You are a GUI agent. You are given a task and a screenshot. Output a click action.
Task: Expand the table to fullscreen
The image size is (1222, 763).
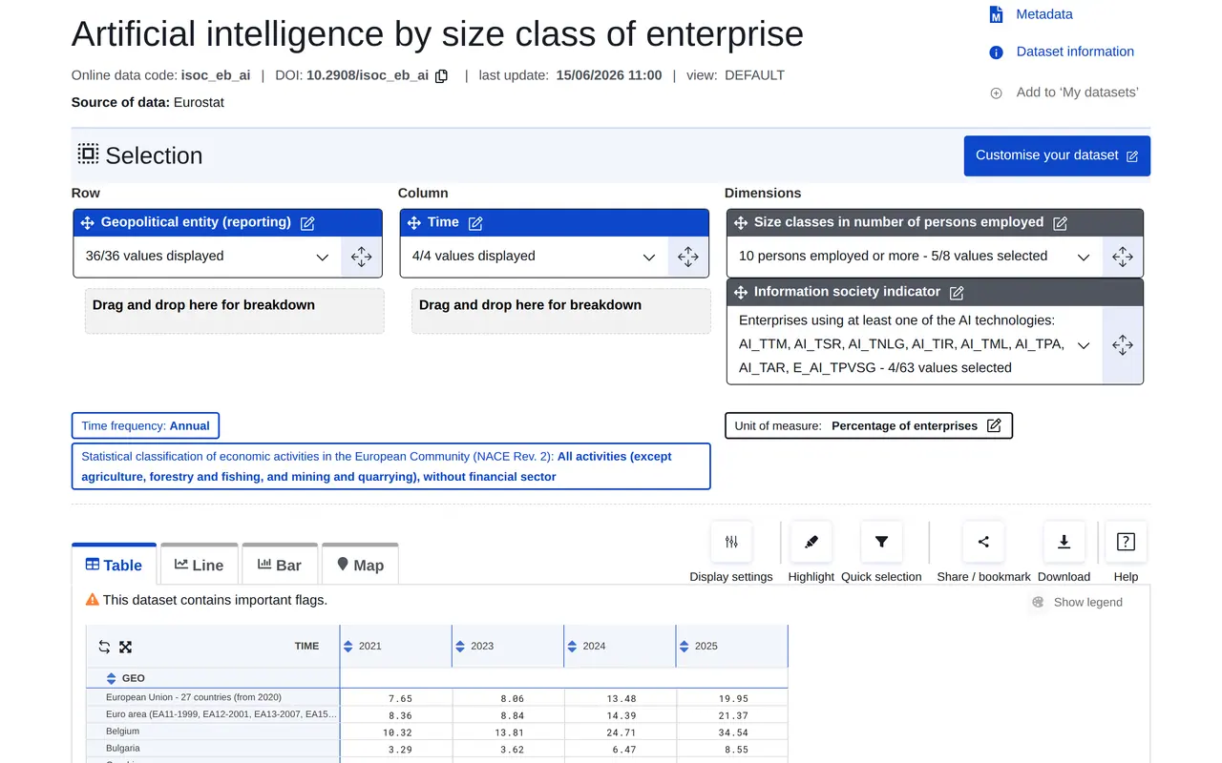coord(125,647)
